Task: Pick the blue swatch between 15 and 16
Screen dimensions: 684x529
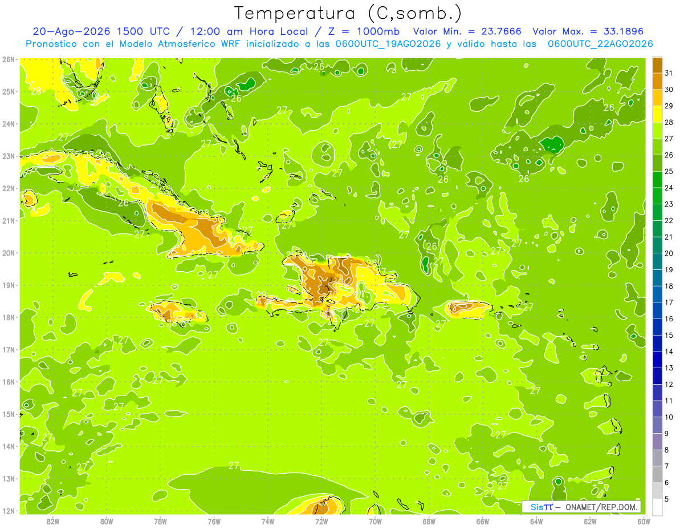Action: [657, 327]
